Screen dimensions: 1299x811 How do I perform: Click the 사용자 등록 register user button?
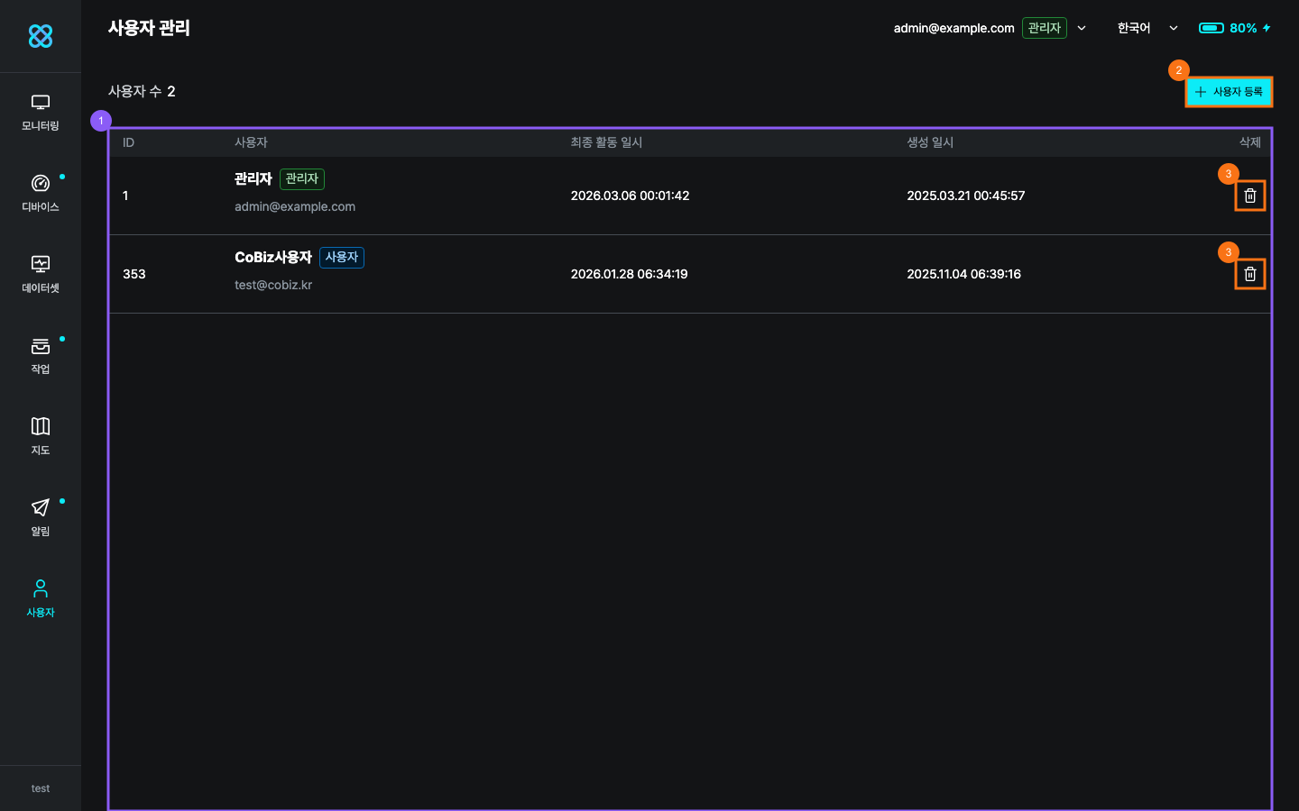1229,92
